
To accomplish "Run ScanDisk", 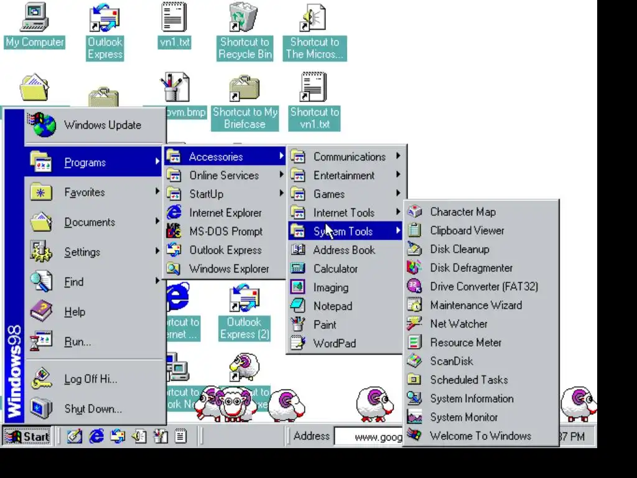I will 481,362.
